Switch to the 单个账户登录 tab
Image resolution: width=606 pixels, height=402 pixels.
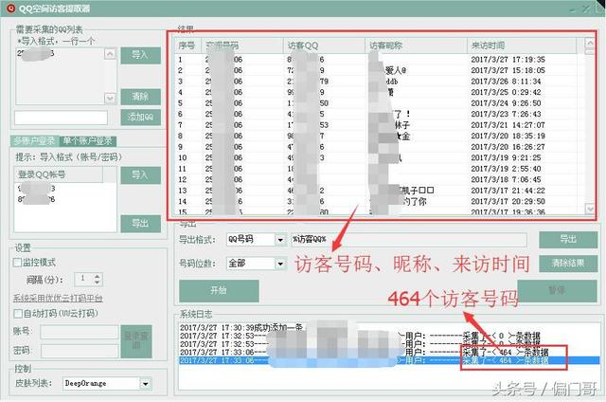click(x=87, y=141)
